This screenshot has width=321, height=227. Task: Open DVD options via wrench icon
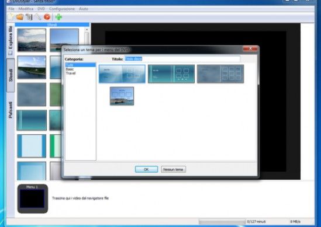click(x=38, y=17)
